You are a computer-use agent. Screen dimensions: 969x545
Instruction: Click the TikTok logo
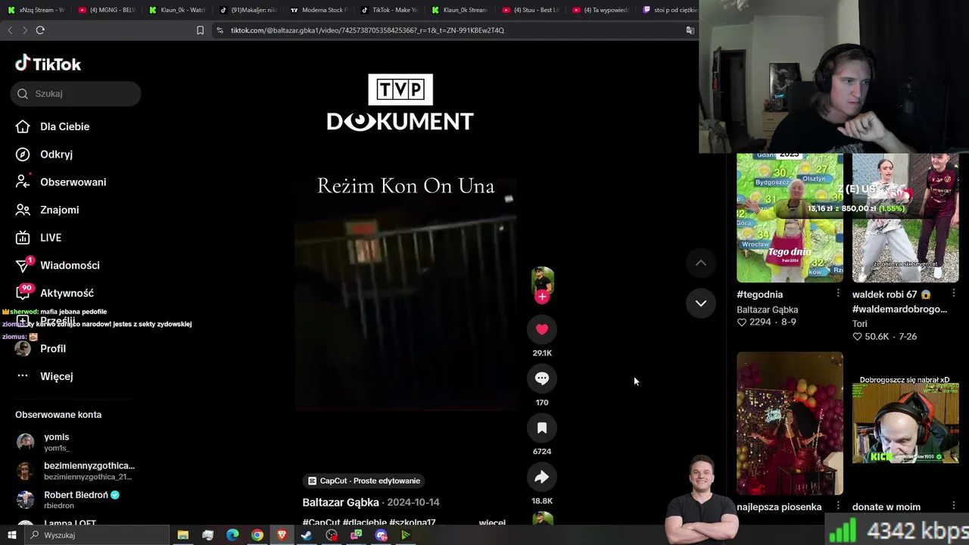click(x=48, y=64)
